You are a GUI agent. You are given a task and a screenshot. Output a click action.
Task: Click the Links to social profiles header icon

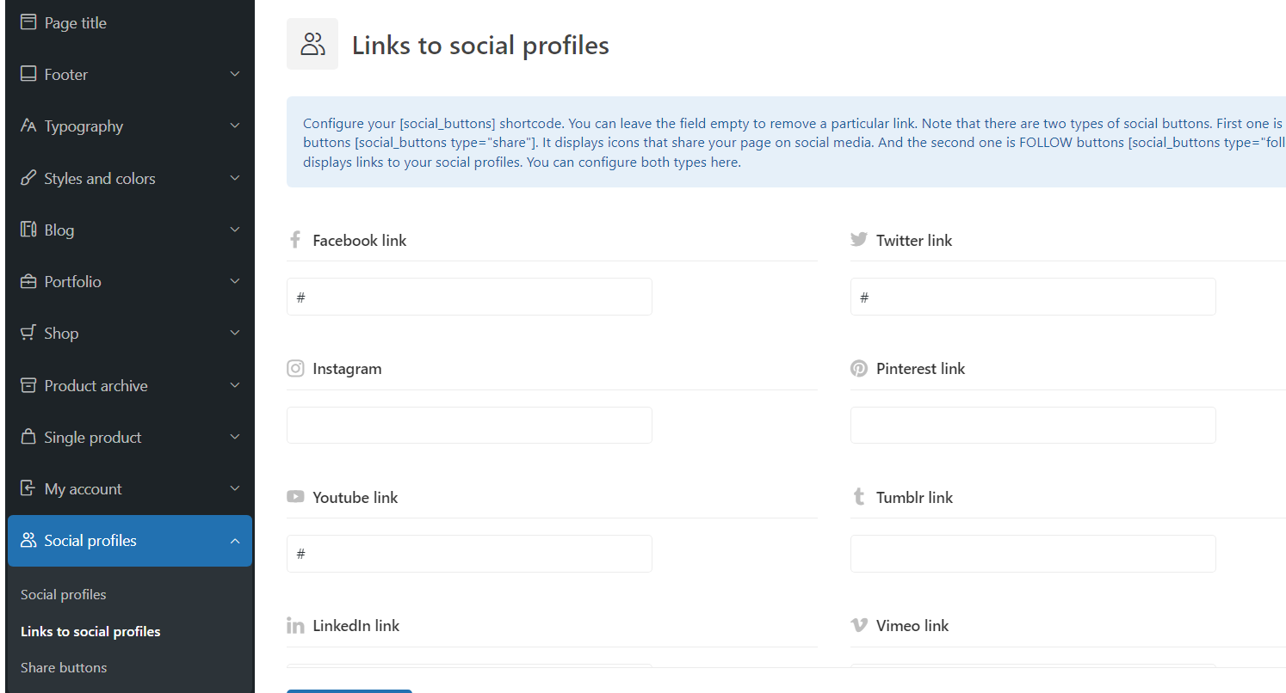(x=312, y=44)
